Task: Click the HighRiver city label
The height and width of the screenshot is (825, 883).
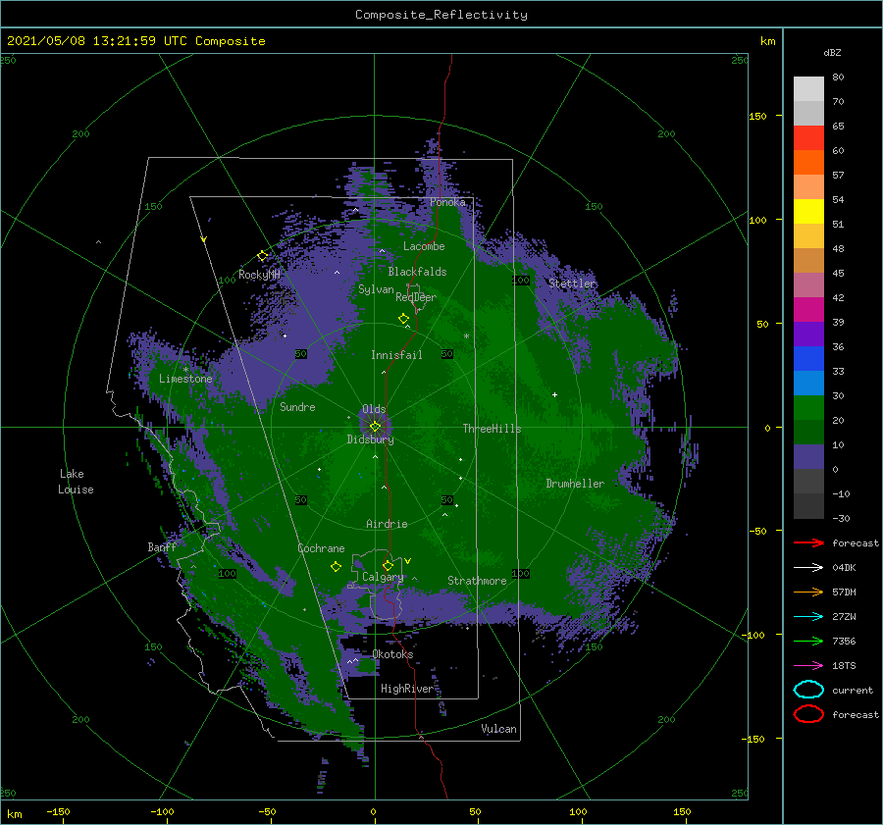Action: (x=407, y=689)
